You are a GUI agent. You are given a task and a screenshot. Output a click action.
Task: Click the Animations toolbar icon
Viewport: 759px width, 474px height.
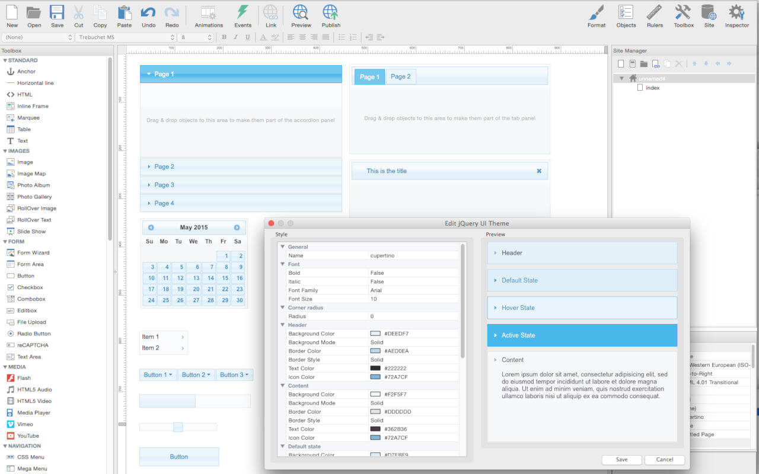(x=209, y=12)
